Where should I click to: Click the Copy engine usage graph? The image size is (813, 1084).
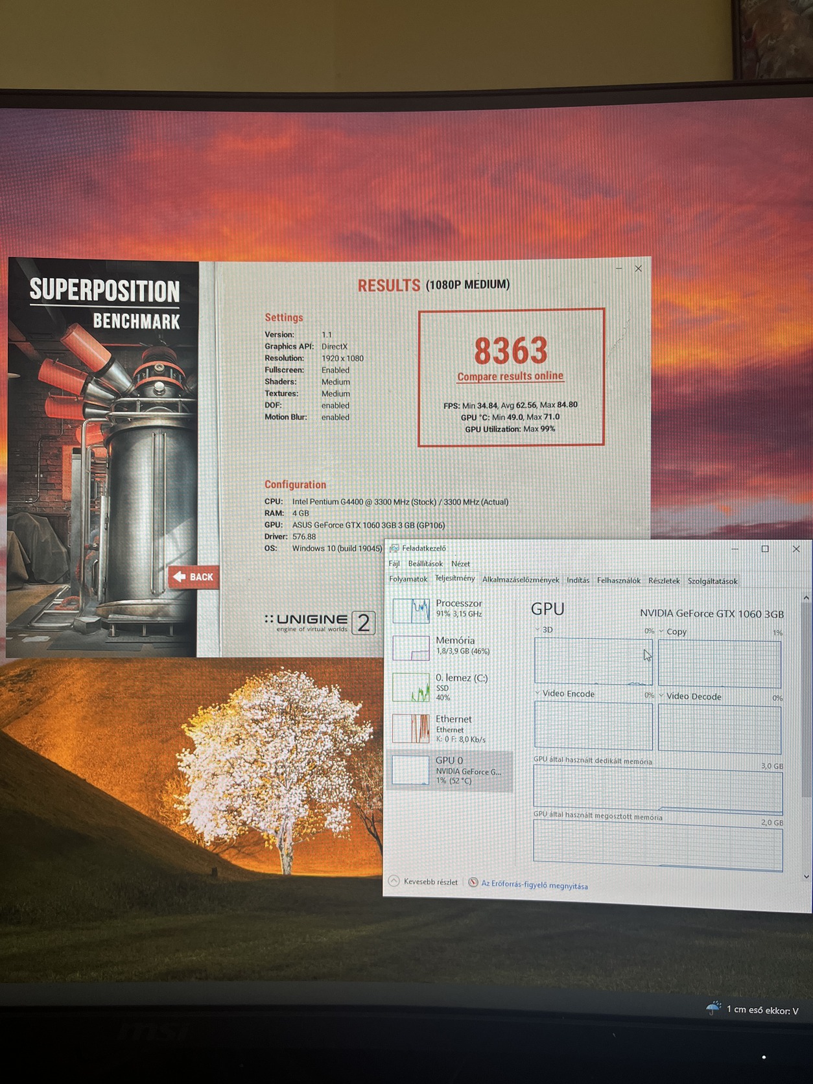coord(720,664)
